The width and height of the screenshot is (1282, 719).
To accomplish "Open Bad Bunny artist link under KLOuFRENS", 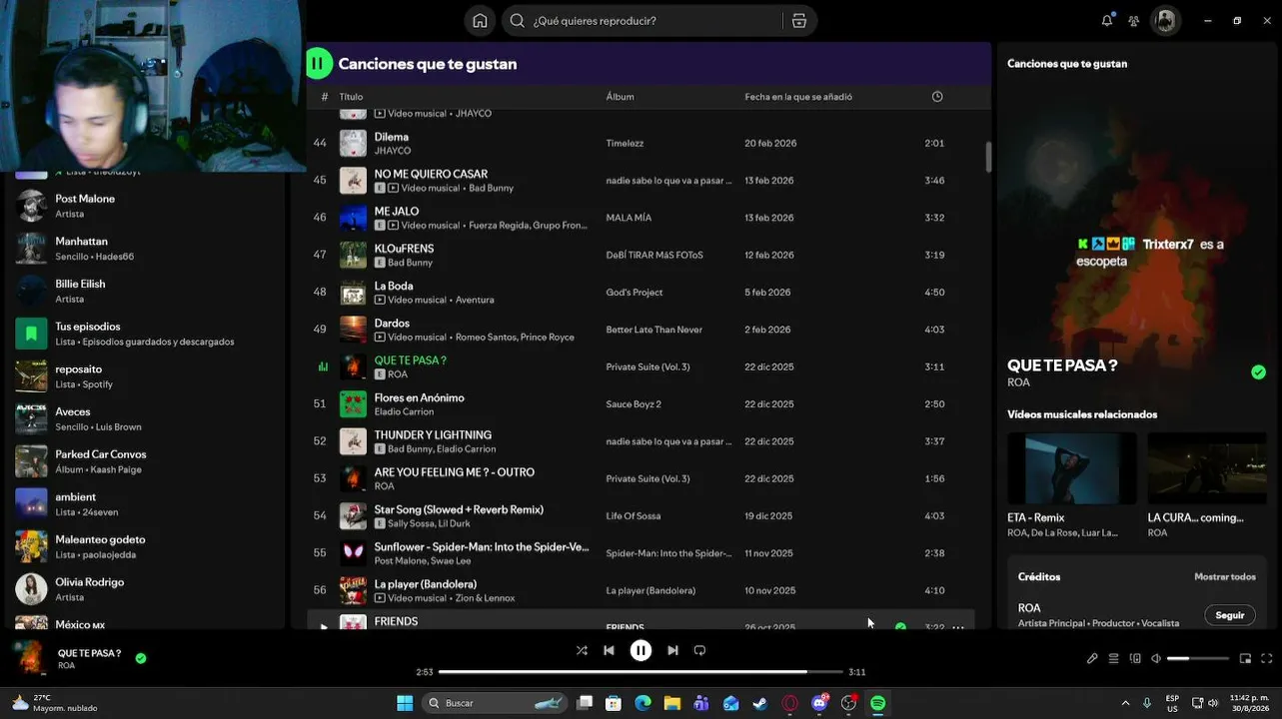I will point(410,263).
